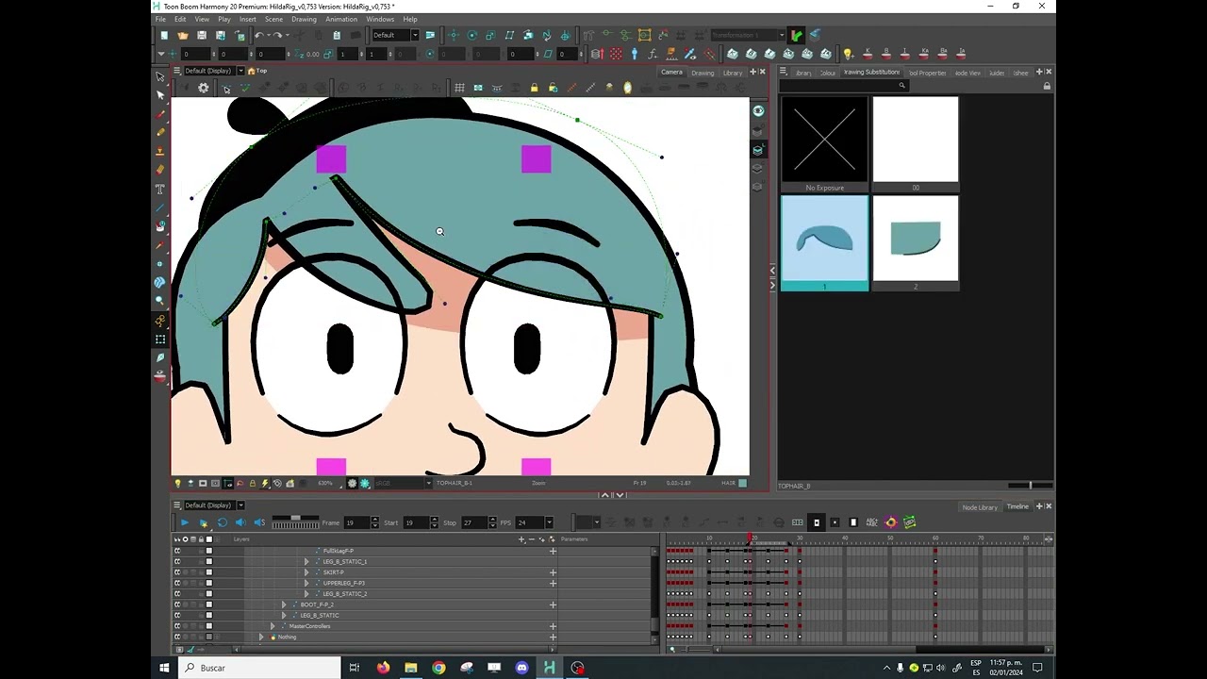The height and width of the screenshot is (679, 1207).
Task: Open the Animation menu
Action: point(341,19)
